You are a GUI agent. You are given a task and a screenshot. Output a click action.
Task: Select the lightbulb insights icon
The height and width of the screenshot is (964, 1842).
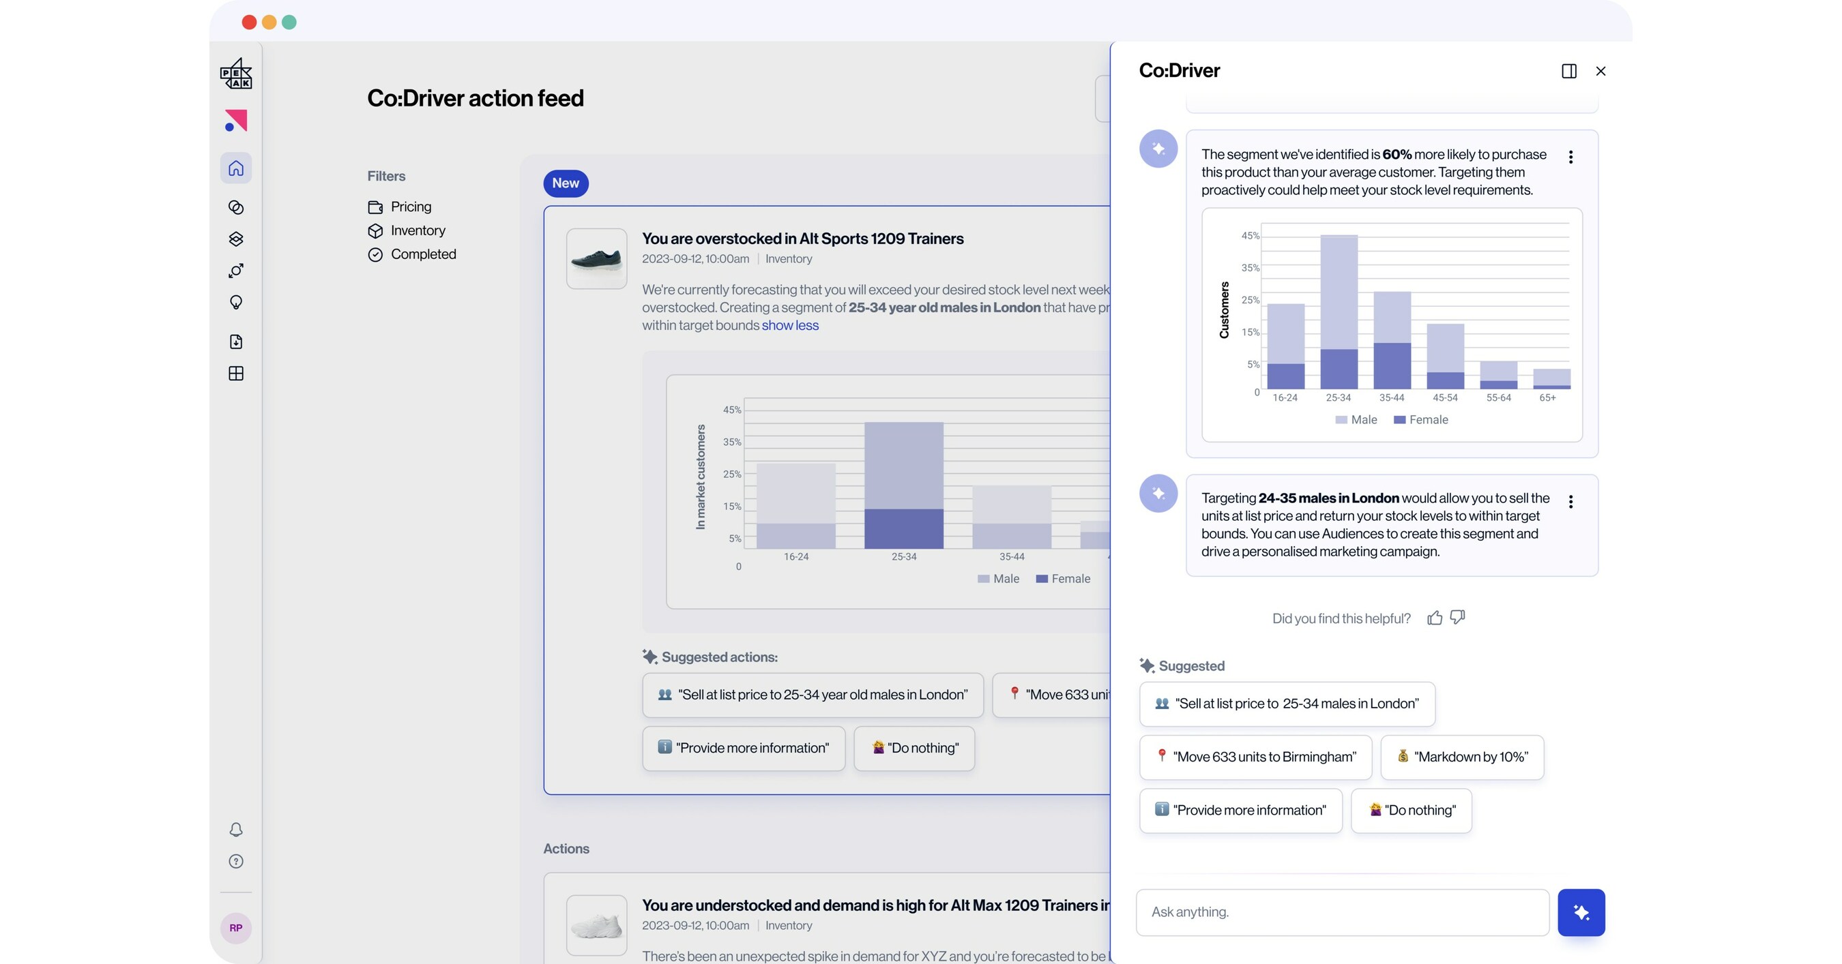236,301
